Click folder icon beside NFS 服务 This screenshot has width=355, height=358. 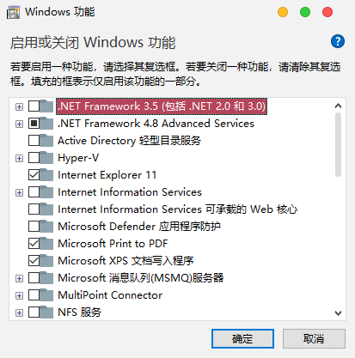pyautogui.click(x=46, y=312)
